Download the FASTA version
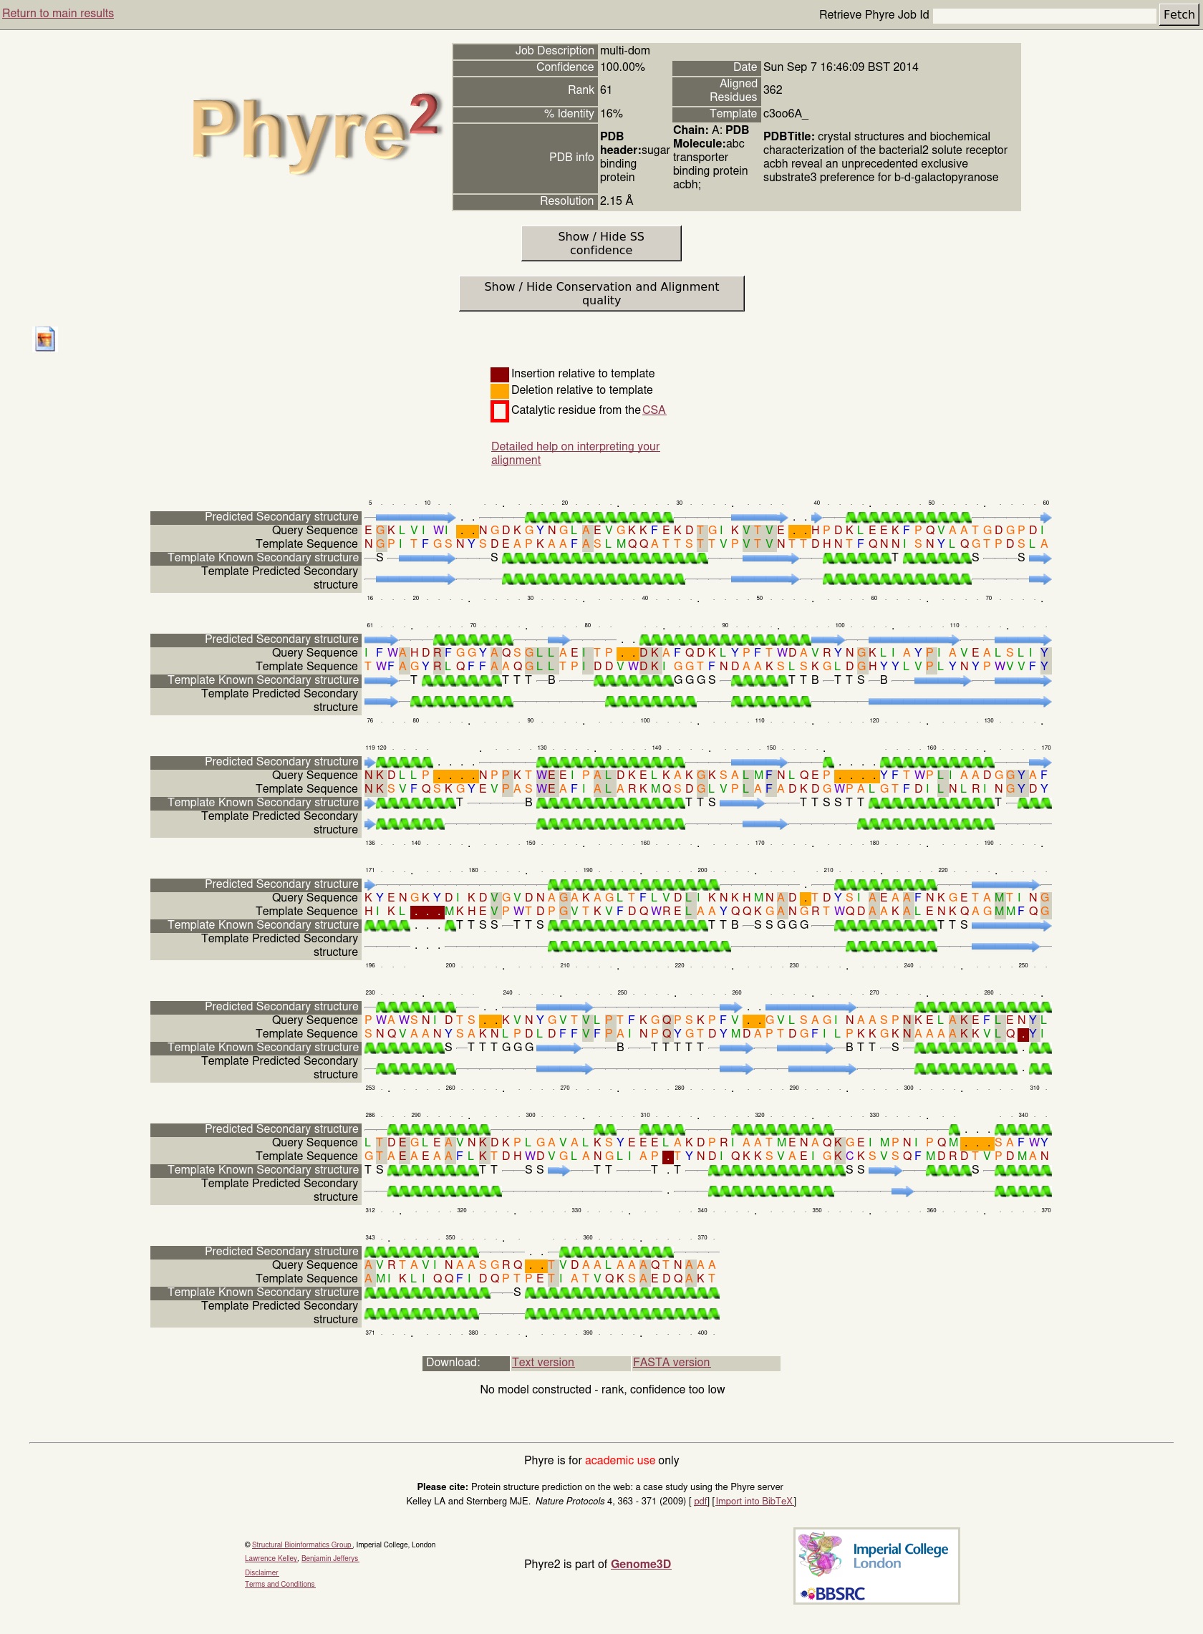 [671, 1363]
